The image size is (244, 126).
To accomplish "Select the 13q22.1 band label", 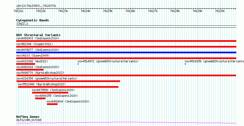I will pos(22,24).
